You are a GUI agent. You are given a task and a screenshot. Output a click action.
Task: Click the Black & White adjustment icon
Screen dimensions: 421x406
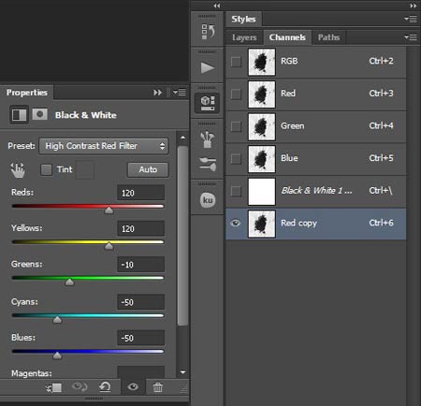tap(19, 115)
